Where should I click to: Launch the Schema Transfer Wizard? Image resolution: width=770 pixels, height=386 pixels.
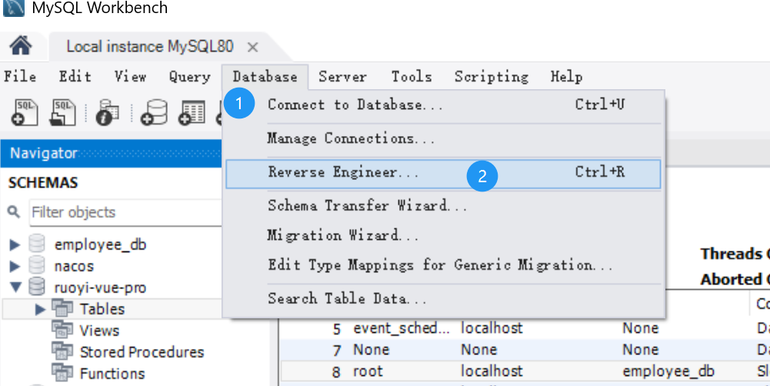coord(367,206)
